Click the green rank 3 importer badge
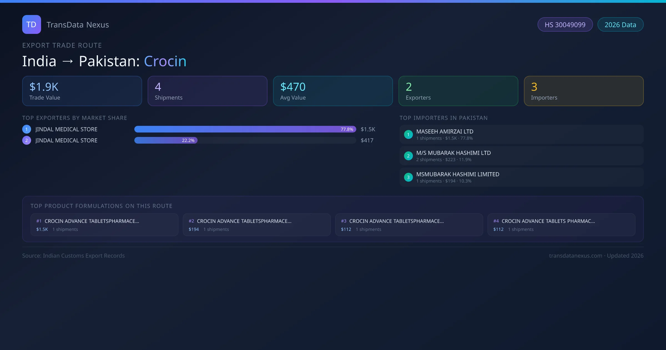This screenshot has width=666, height=350. pyautogui.click(x=408, y=177)
